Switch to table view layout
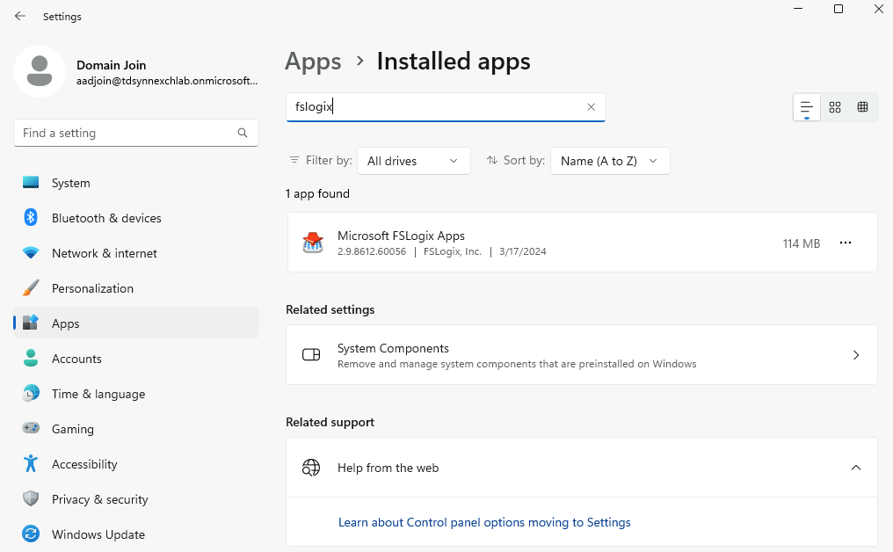The image size is (893, 552). [863, 107]
